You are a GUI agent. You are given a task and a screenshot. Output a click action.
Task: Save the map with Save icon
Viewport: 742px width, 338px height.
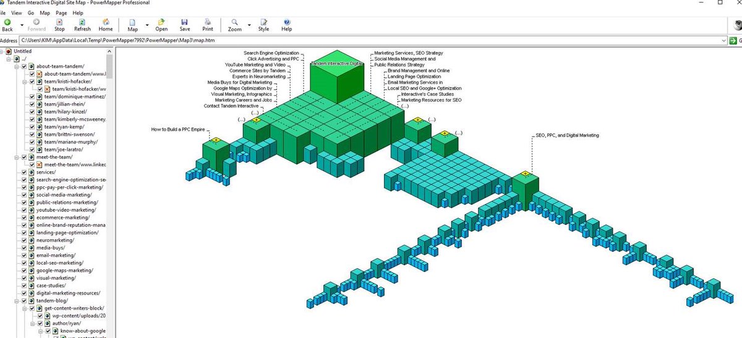click(x=185, y=22)
